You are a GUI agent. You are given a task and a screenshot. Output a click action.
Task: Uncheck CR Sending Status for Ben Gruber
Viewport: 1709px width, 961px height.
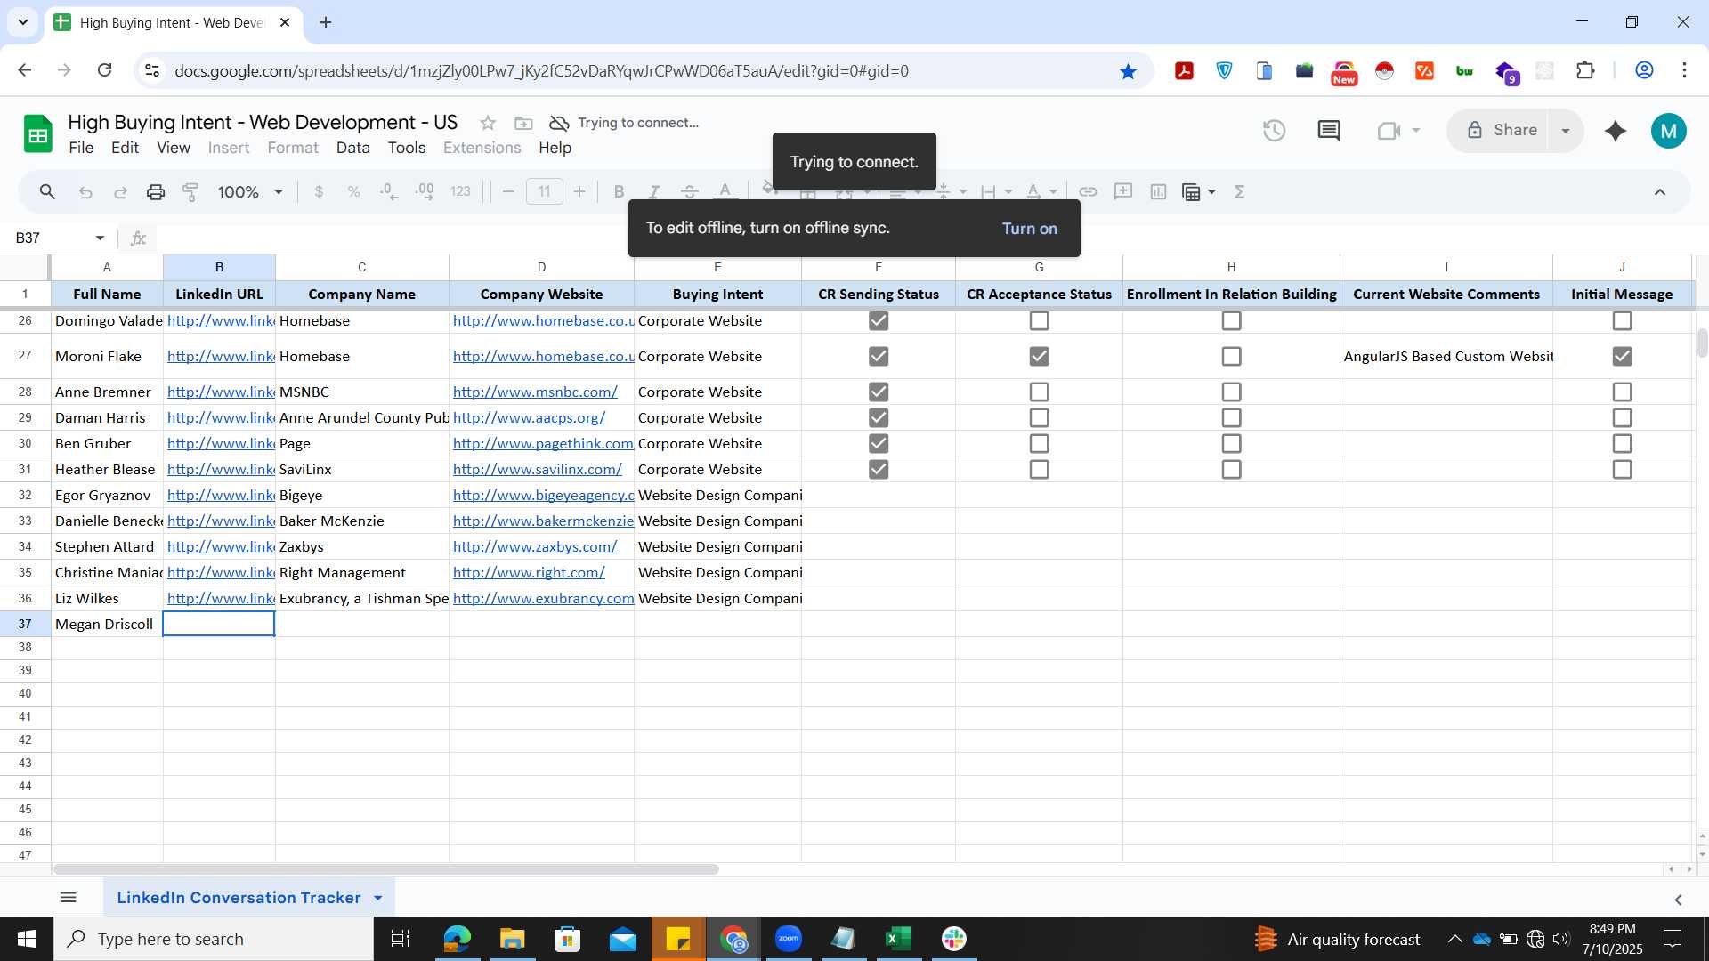(879, 444)
